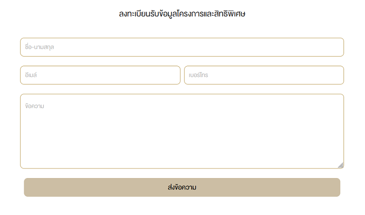This screenshot has width=365, height=215.
Task: Click the ลงทะเบียนรับข้อมูลโครงการและสิทธิพิเศษ heading
Action: point(182,14)
